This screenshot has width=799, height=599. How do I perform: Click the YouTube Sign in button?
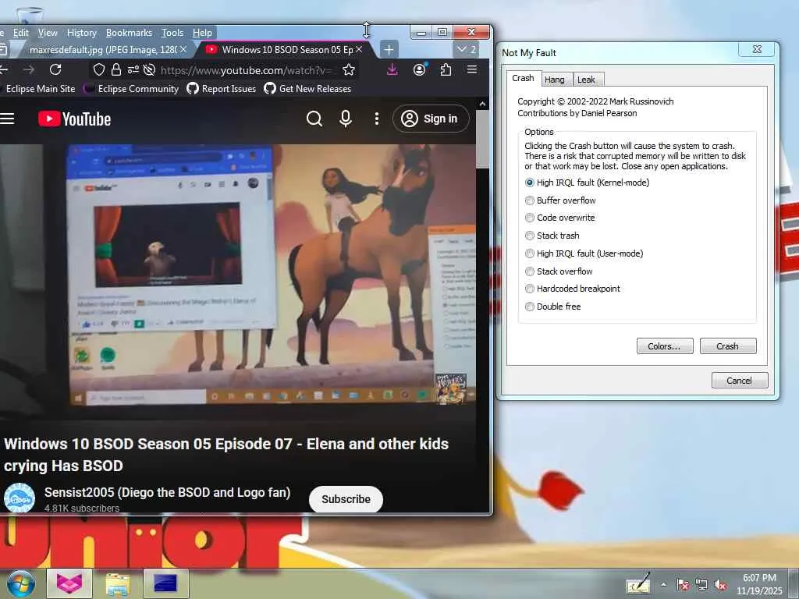coord(431,119)
